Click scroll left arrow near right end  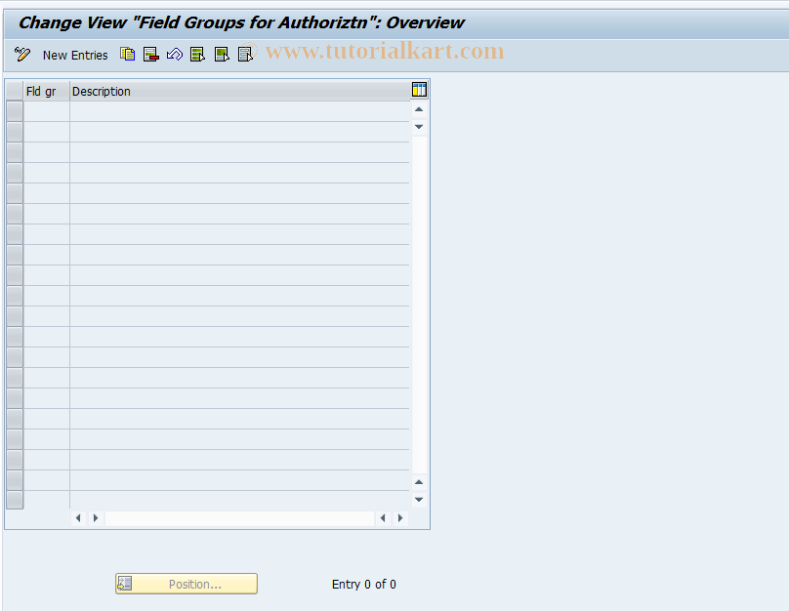pyautogui.click(x=383, y=518)
